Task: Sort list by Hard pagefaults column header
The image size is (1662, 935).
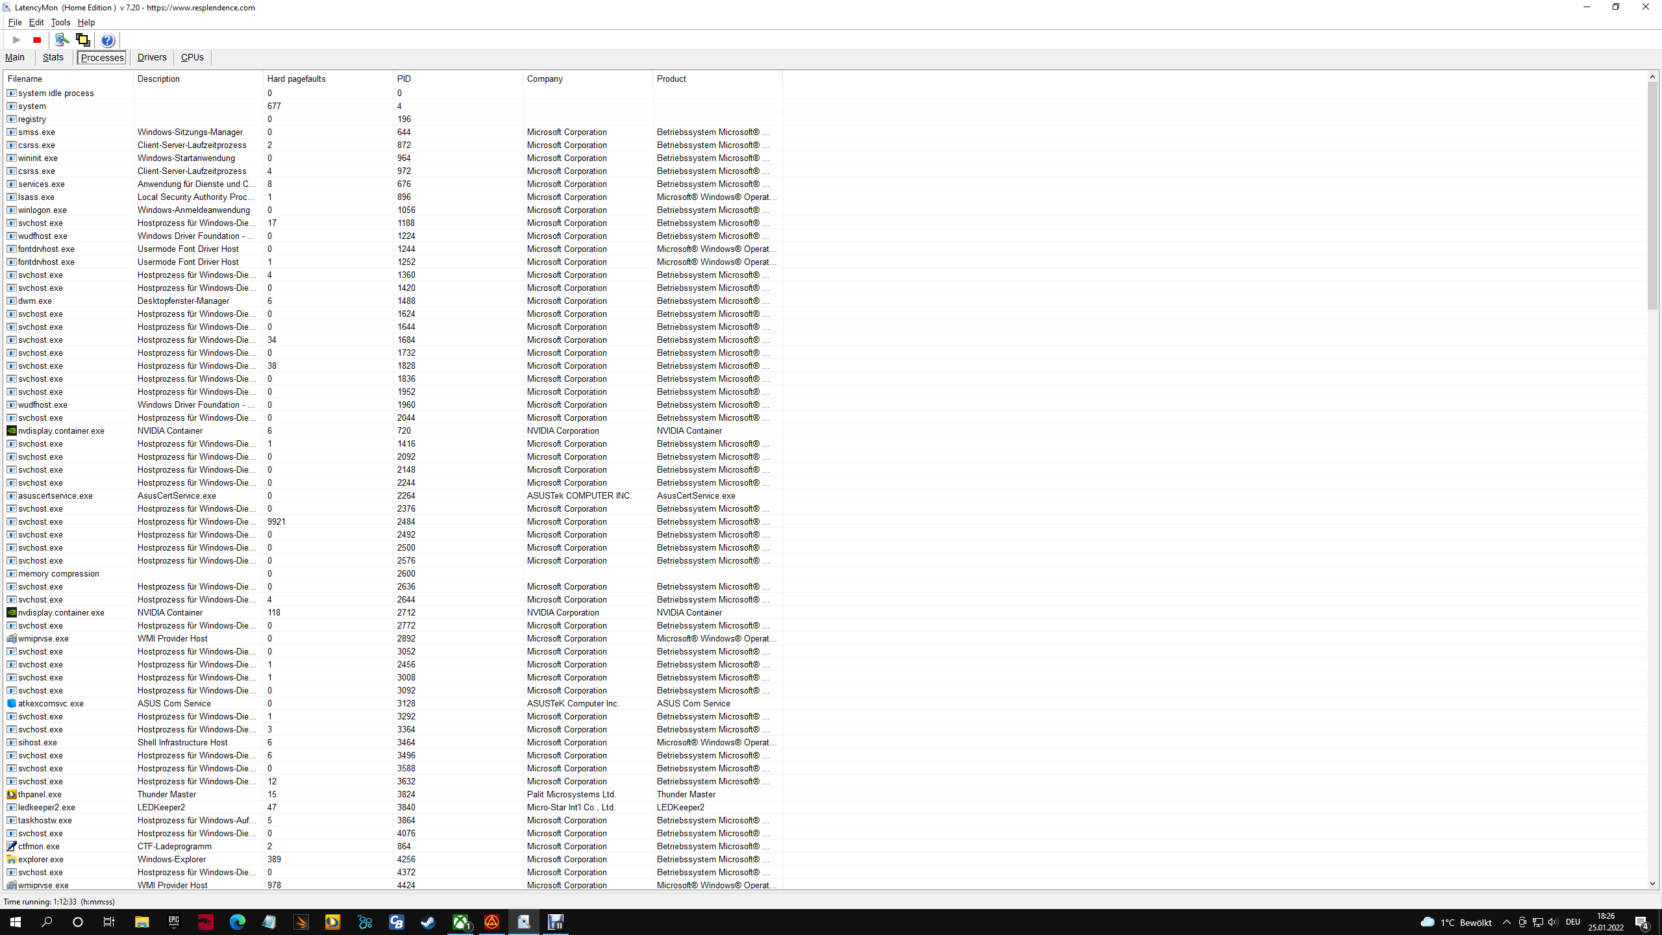Action: pyautogui.click(x=296, y=79)
